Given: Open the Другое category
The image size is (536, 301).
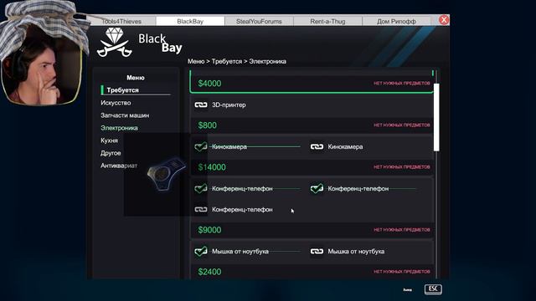Looking at the screenshot, I should (x=111, y=153).
